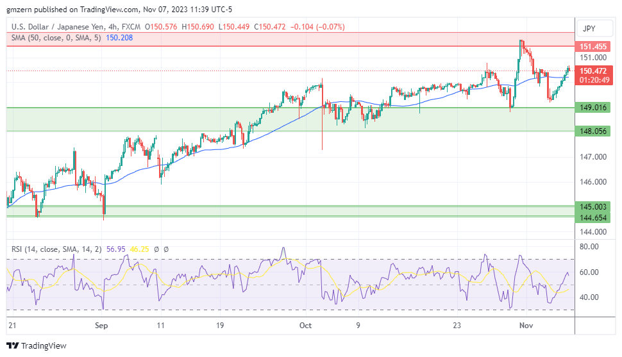Click the SMA (50, close, 0, SMA, 5) legend

[x=56, y=38]
